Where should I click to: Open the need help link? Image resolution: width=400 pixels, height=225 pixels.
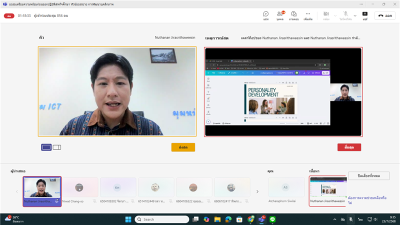tap(368, 200)
